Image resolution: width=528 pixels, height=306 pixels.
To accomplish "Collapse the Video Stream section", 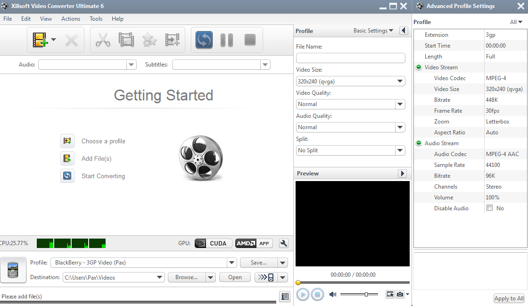I will click(x=419, y=67).
